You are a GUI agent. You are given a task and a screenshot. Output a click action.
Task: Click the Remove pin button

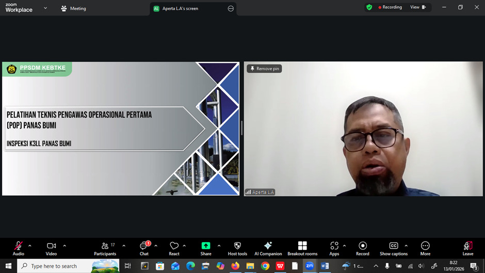(264, 69)
